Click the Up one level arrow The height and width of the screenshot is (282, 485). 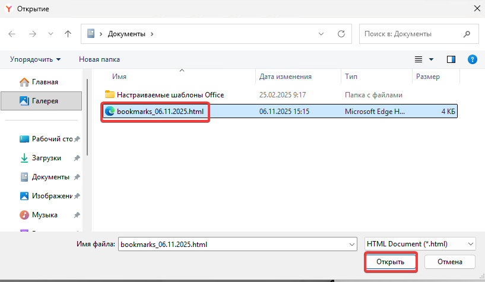68,34
